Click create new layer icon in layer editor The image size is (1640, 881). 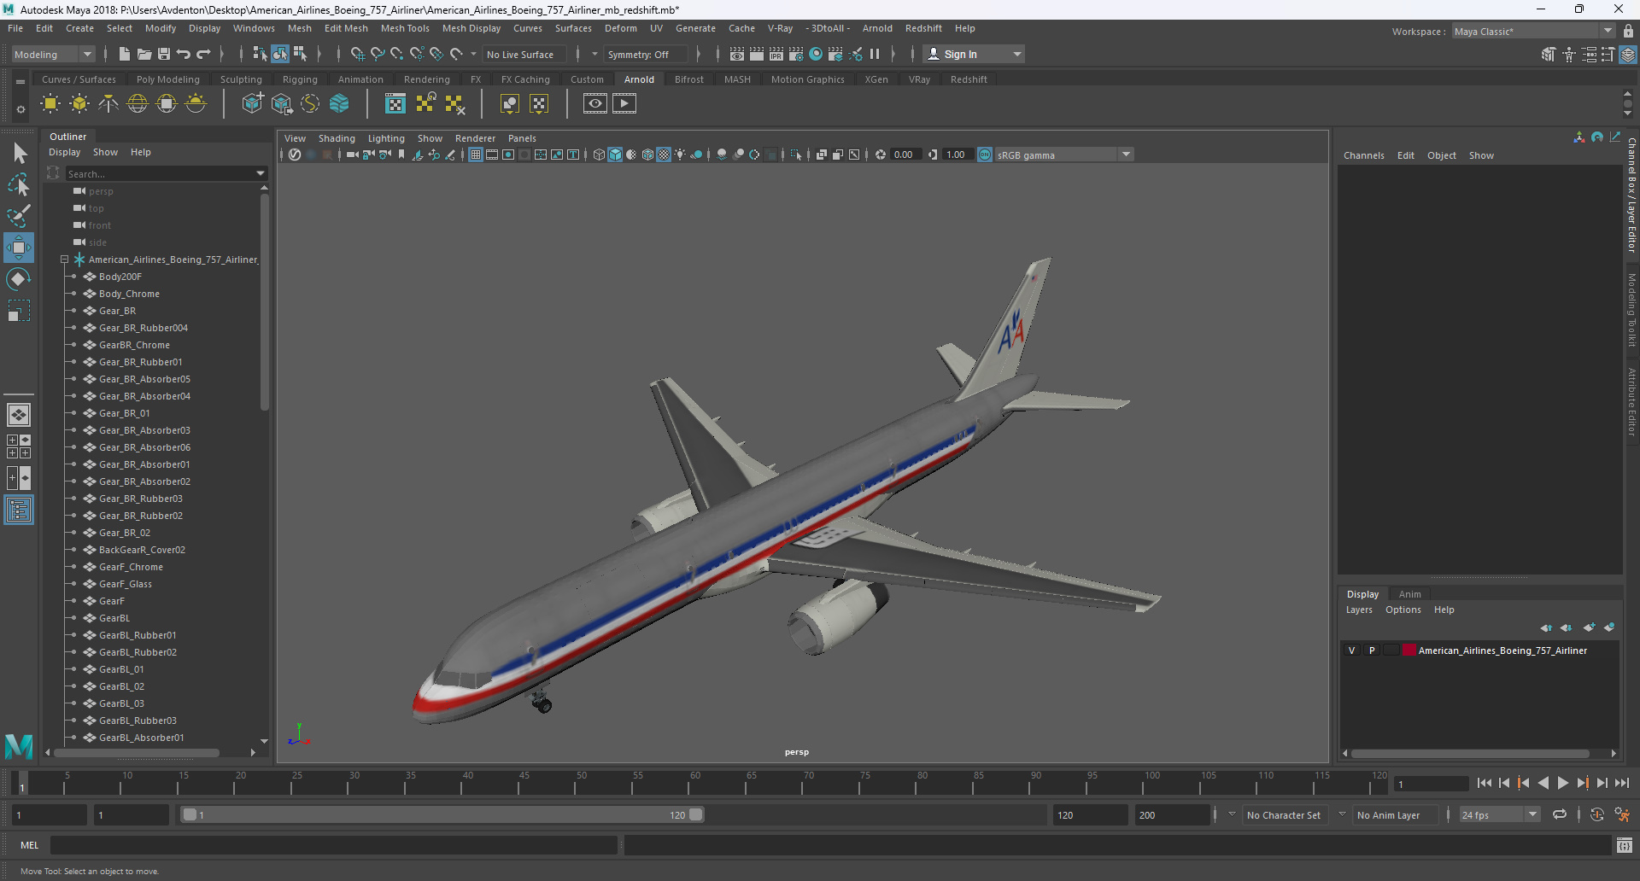point(1589,627)
